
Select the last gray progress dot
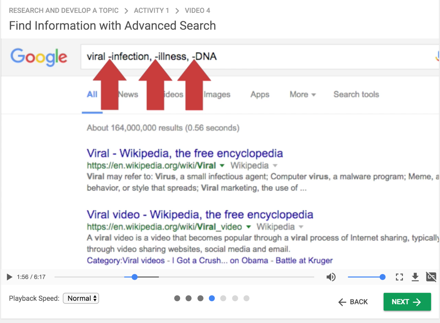[x=246, y=298]
